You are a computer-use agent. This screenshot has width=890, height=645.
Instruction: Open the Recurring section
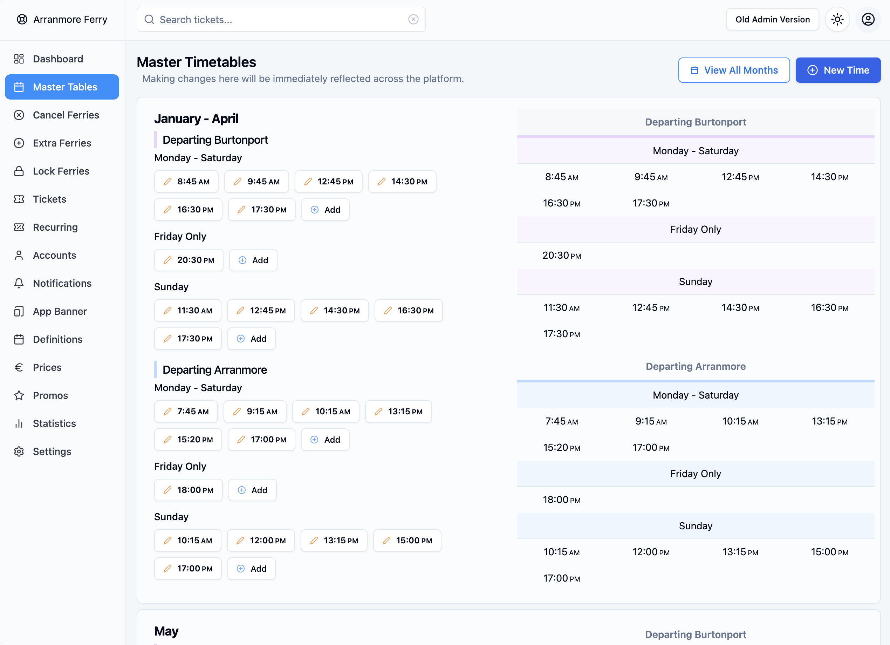62,227
